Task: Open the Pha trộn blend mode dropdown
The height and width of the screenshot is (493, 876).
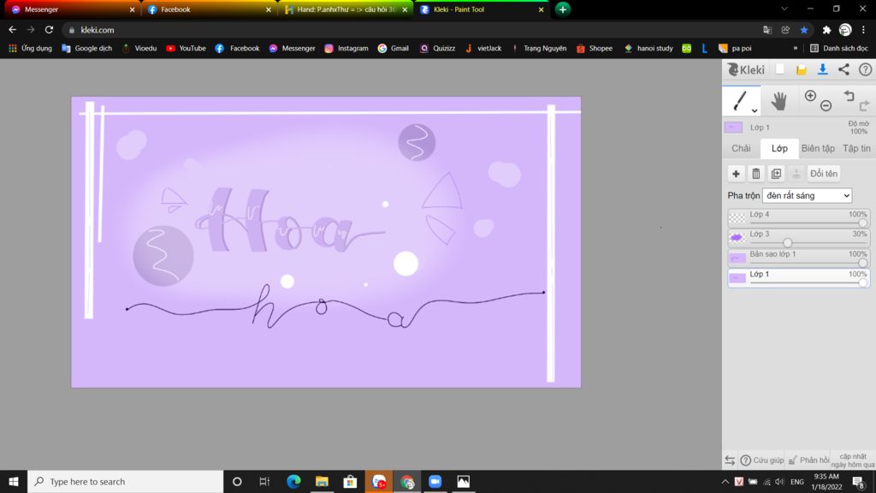Action: pyautogui.click(x=807, y=196)
